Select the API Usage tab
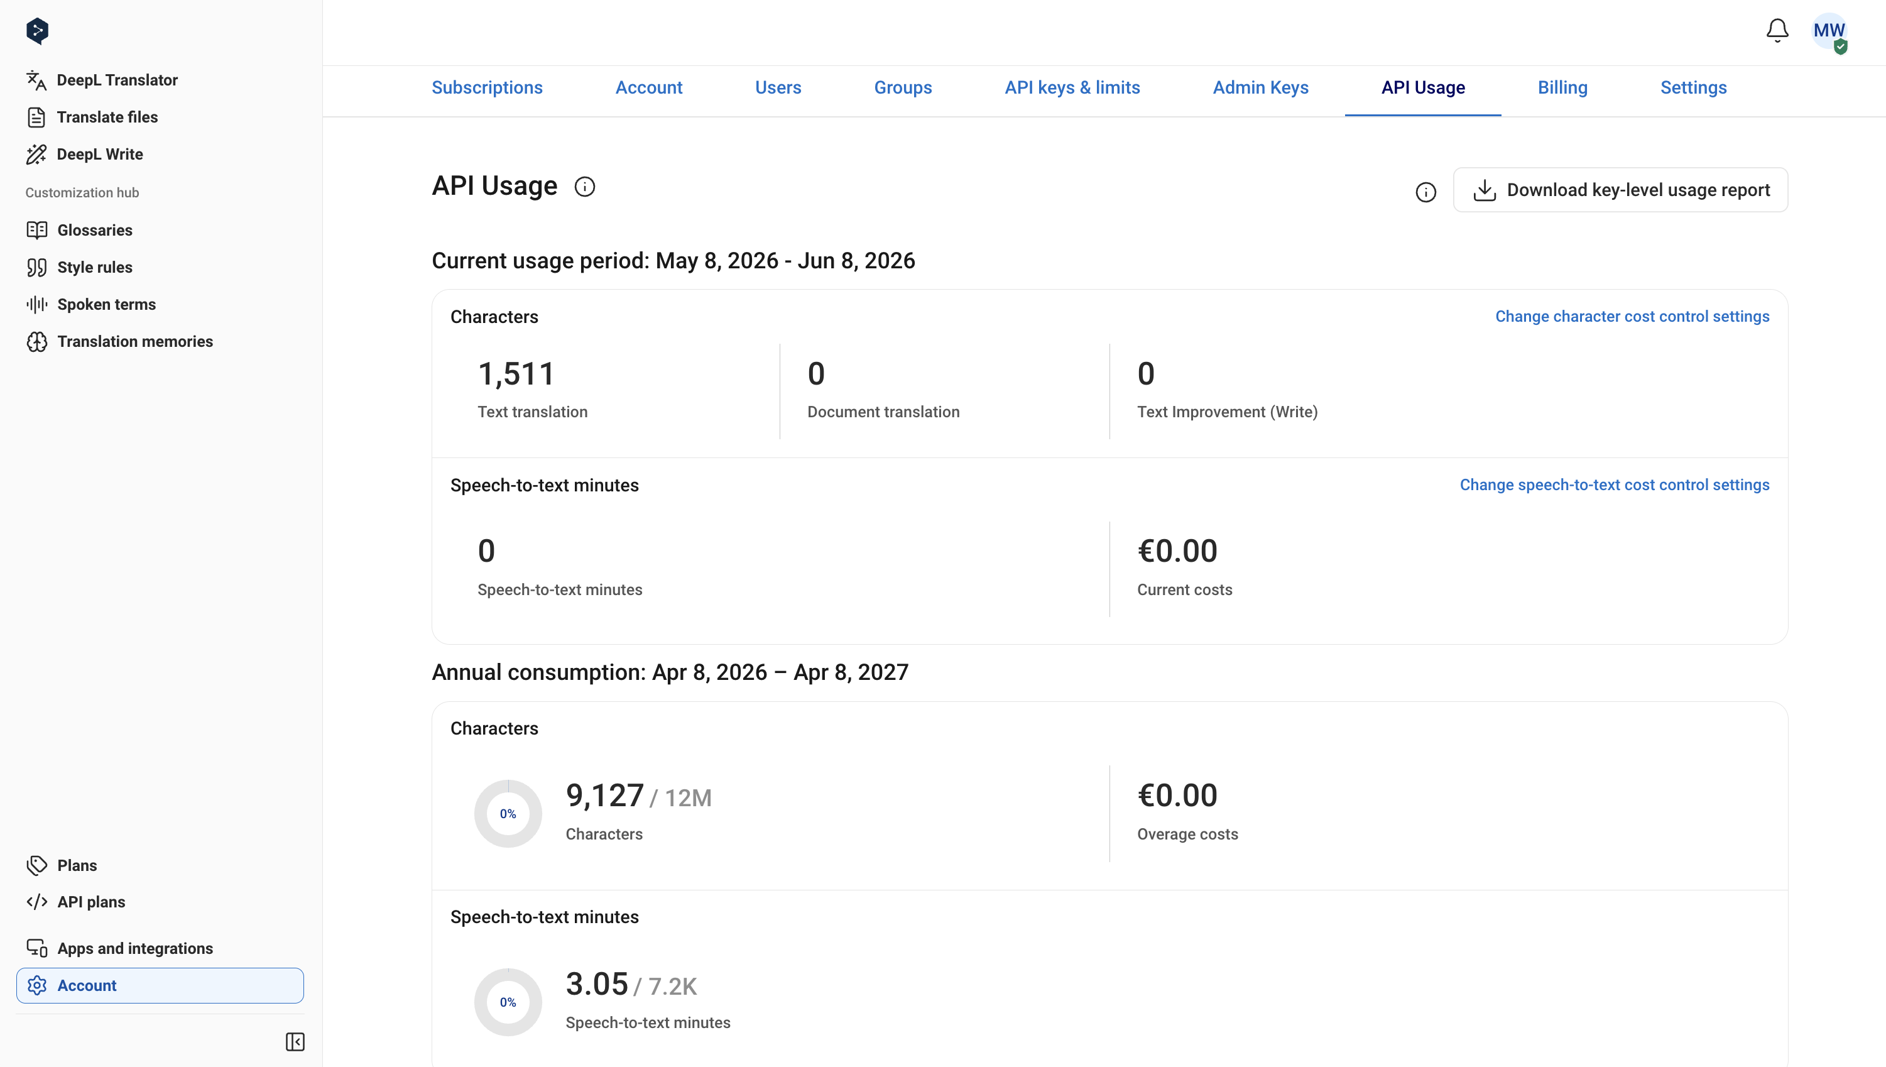 [1423, 87]
